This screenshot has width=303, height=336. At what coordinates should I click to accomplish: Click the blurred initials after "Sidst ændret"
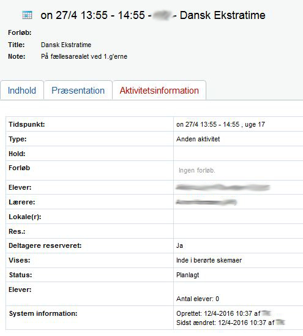point(280,323)
